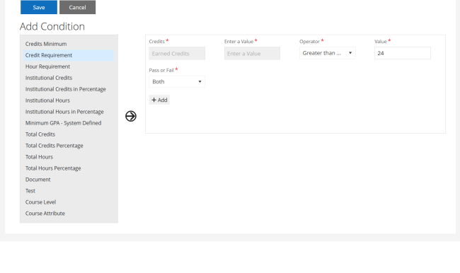
Task: Click the Earned Credits field
Action: 177,53
